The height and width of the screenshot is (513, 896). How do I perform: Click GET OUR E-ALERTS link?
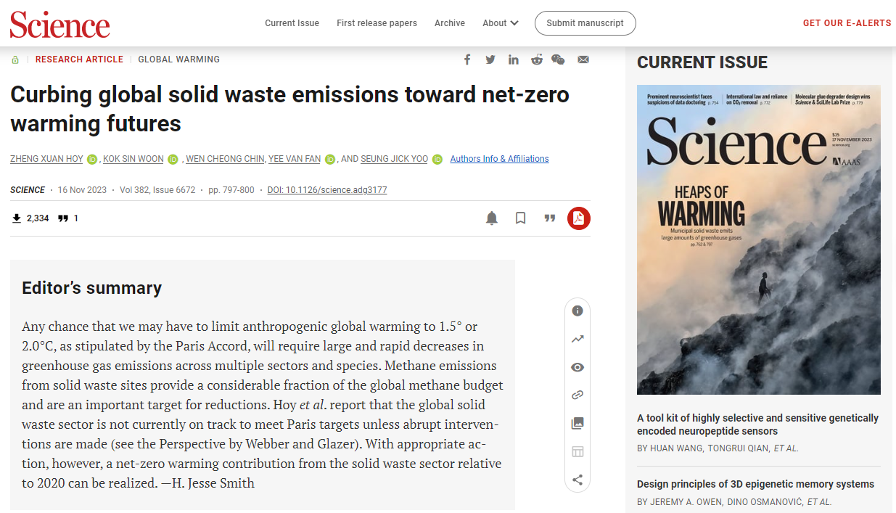click(x=847, y=23)
